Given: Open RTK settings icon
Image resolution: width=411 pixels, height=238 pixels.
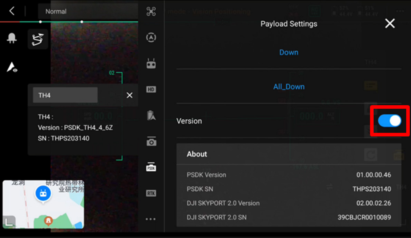Looking at the screenshot, I should coord(151,193).
